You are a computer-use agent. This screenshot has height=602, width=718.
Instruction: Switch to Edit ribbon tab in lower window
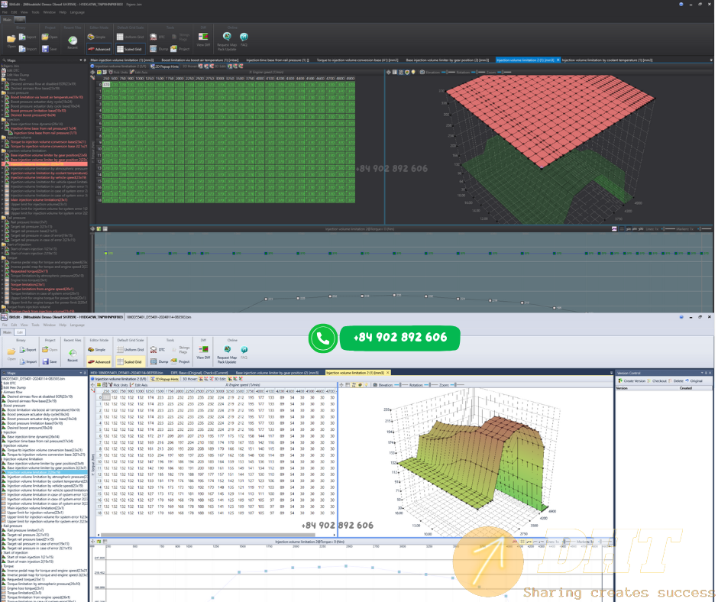[x=20, y=332]
